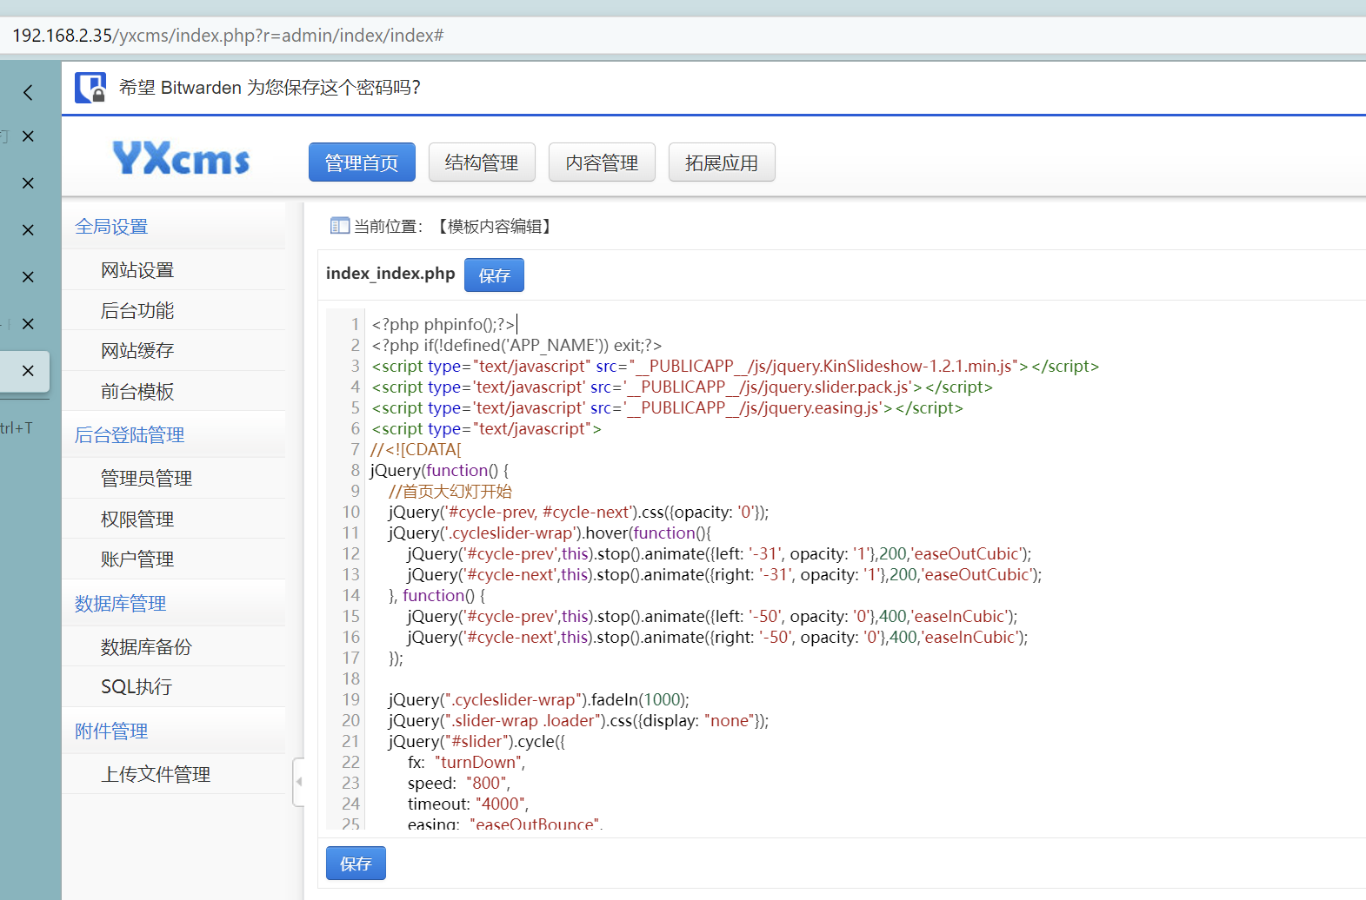Click the jquery.easing.js script line
Screen dimensions: 1366x900
pos(668,407)
